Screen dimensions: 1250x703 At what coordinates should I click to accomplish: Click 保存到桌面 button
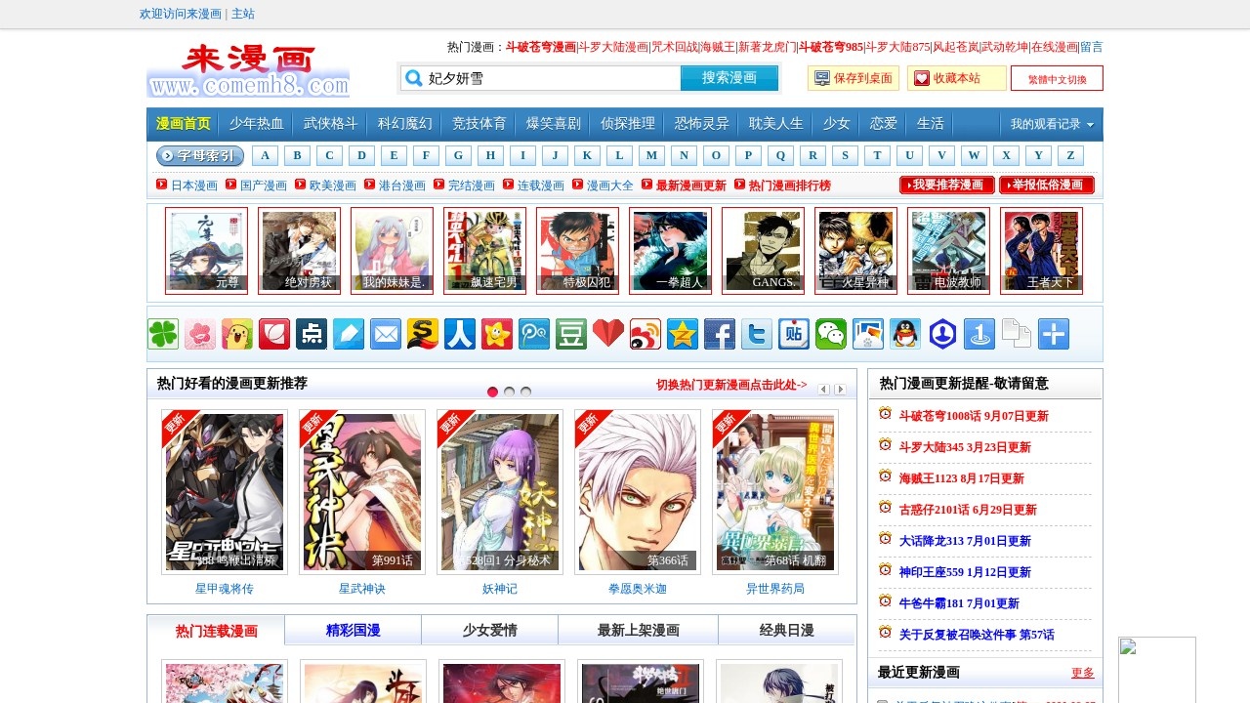(x=854, y=78)
